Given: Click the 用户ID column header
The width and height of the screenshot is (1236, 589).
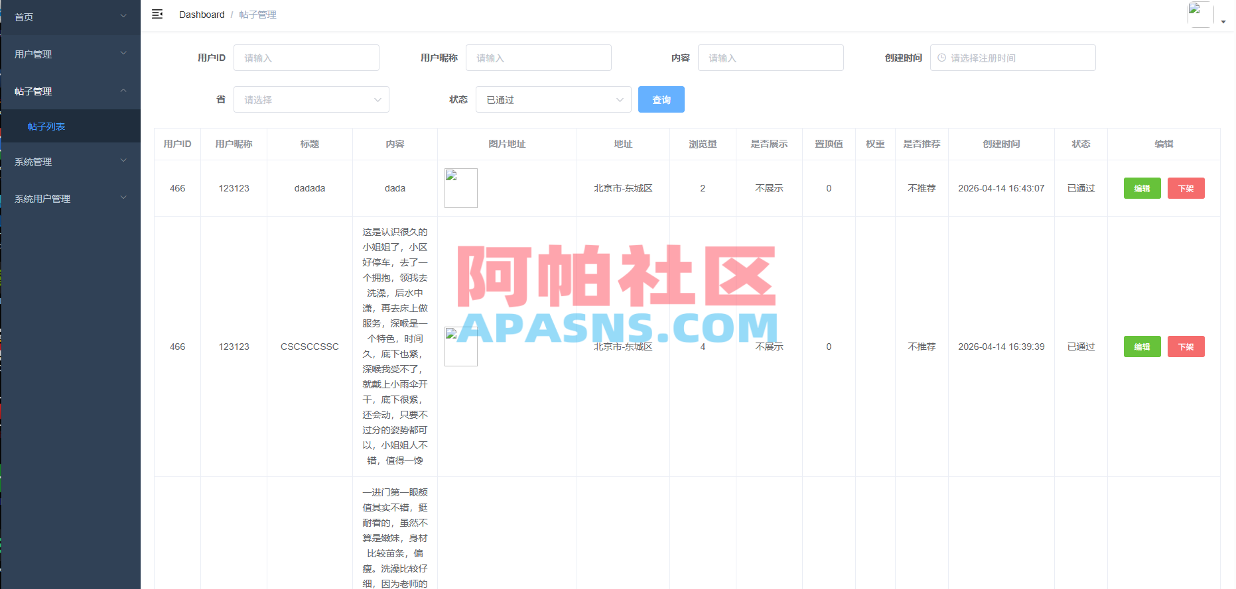Looking at the screenshot, I should point(177,144).
